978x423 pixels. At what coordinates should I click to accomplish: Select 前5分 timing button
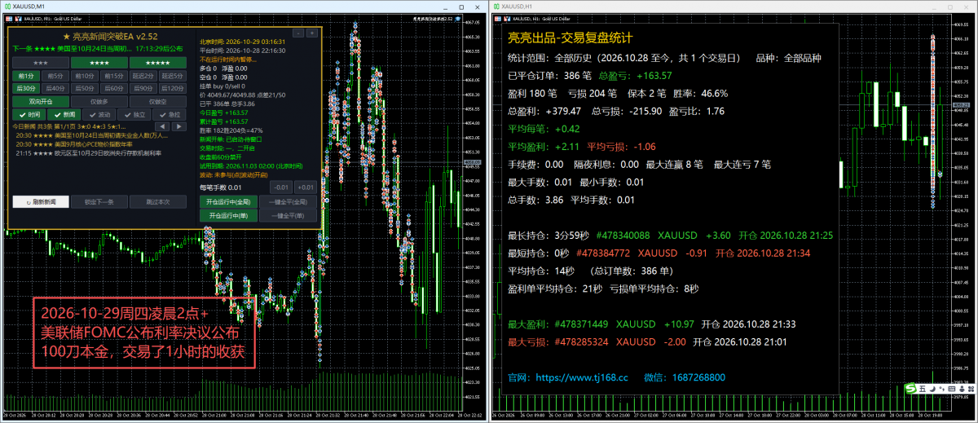[55, 76]
